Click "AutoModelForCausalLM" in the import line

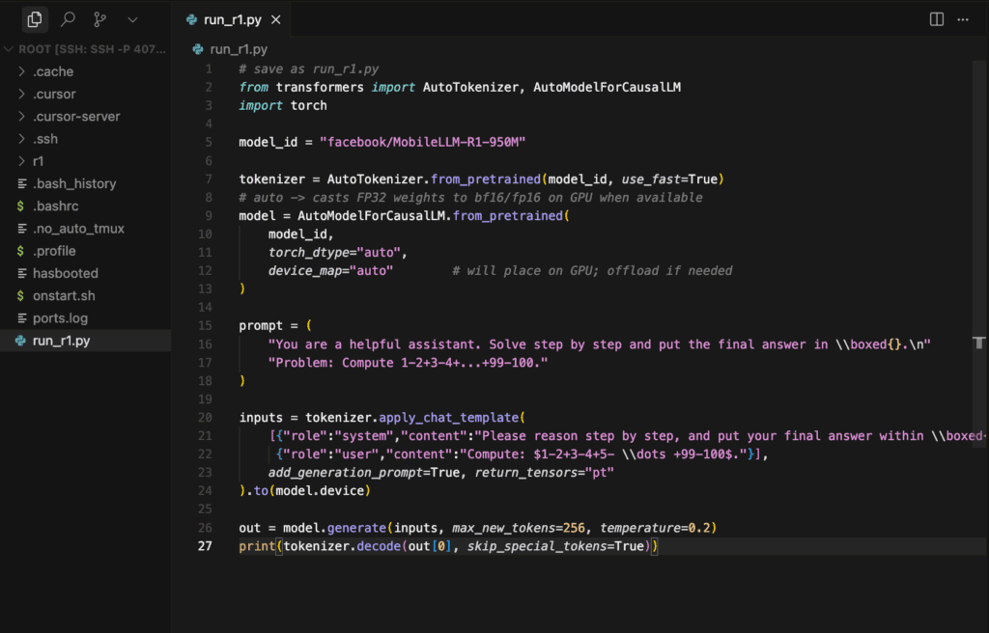(607, 87)
